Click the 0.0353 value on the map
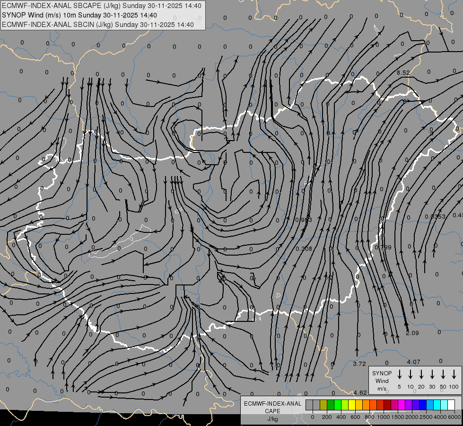Viewport: 463px width, 426px height. coord(435,217)
